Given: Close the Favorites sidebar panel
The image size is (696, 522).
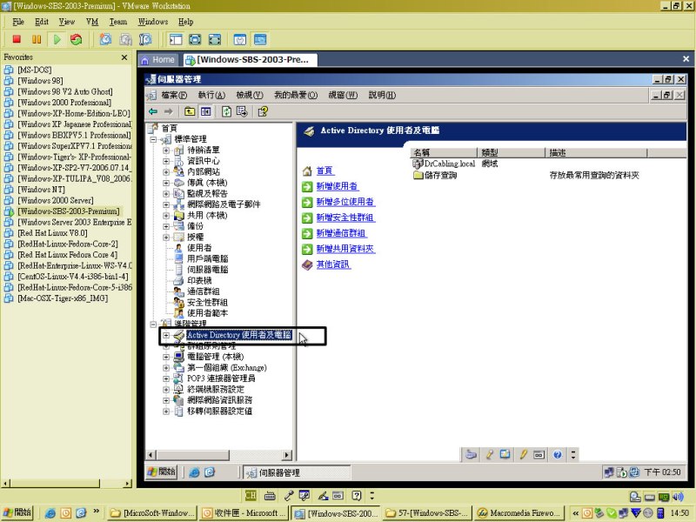Looking at the screenshot, I should point(124,57).
